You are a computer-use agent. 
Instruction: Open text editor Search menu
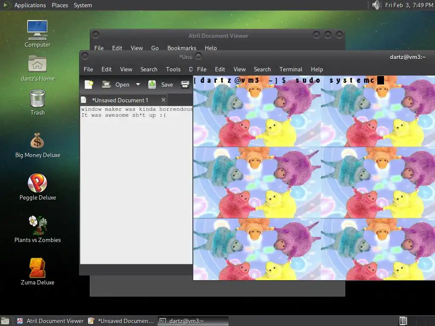click(149, 69)
